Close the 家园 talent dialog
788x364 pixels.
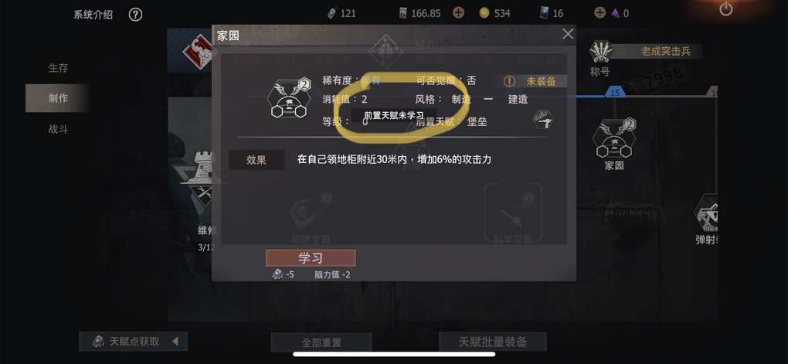tap(568, 34)
